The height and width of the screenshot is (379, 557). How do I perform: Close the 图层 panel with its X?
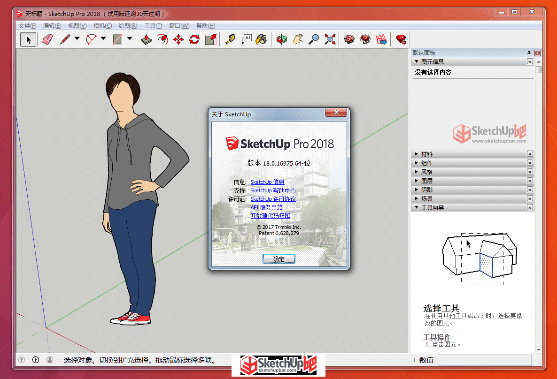click(x=530, y=181)
